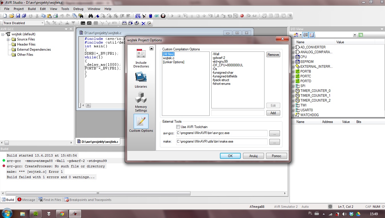This screenshot has width=385, height=218.
Task: Click the new option text field beside Add
Action: [238, 113]
